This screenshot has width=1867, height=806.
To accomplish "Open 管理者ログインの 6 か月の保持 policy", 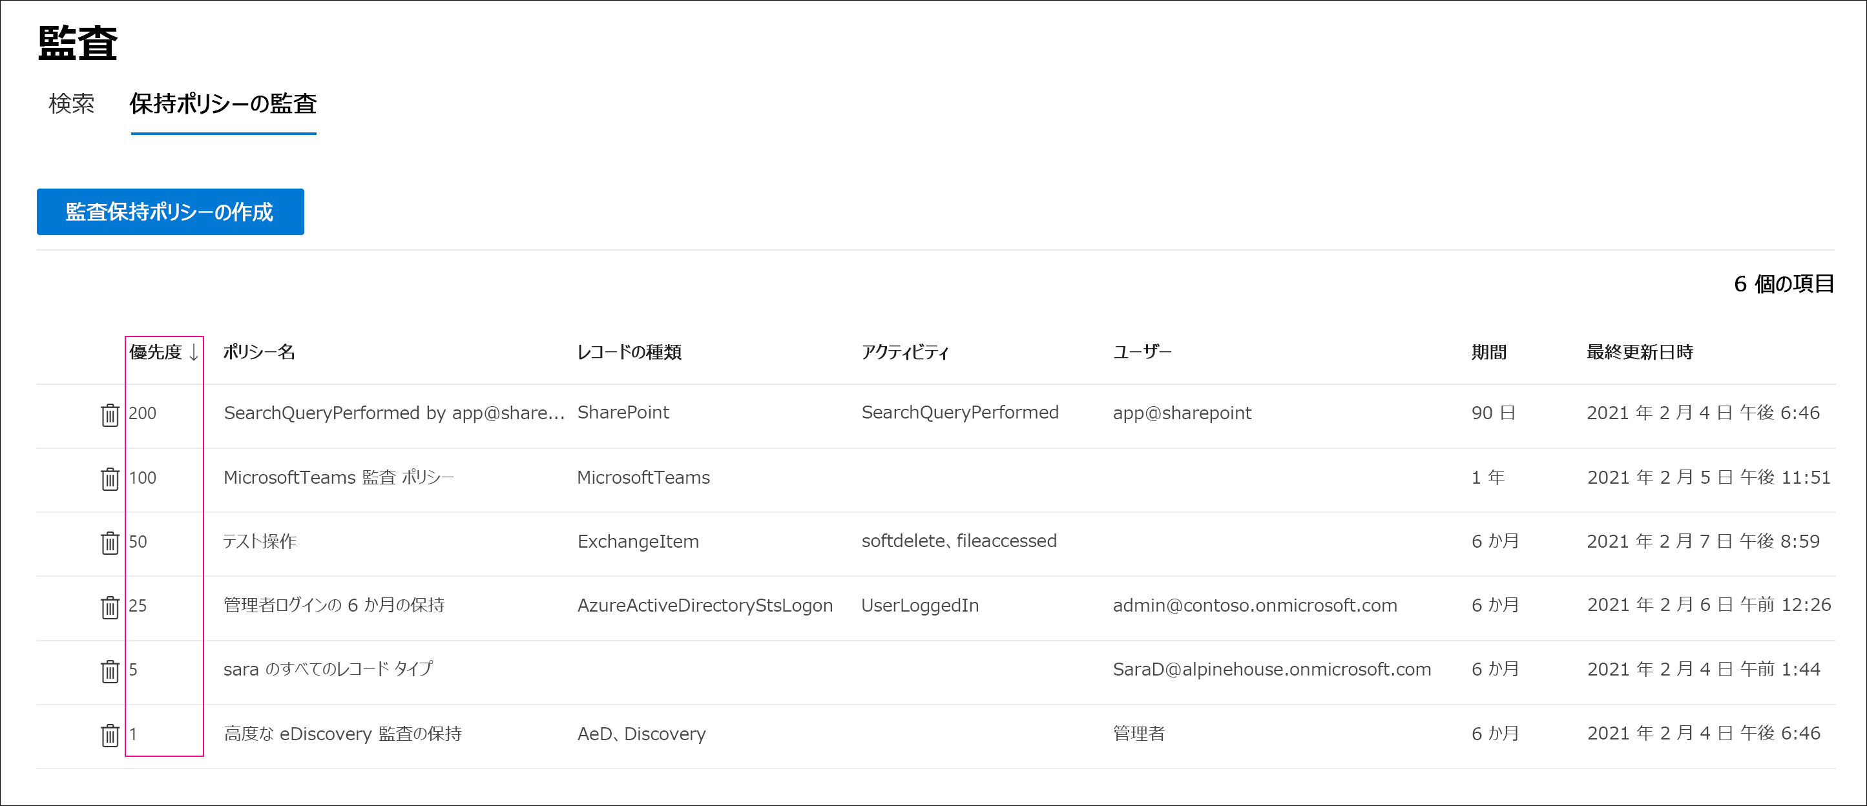I will coord(334,605).
